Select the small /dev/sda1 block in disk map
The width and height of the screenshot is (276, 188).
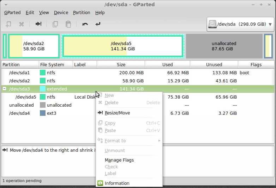point(5,46)
